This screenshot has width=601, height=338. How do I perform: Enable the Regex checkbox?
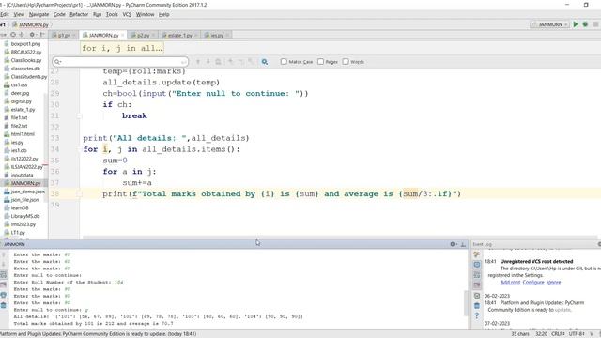click(320, 61)
